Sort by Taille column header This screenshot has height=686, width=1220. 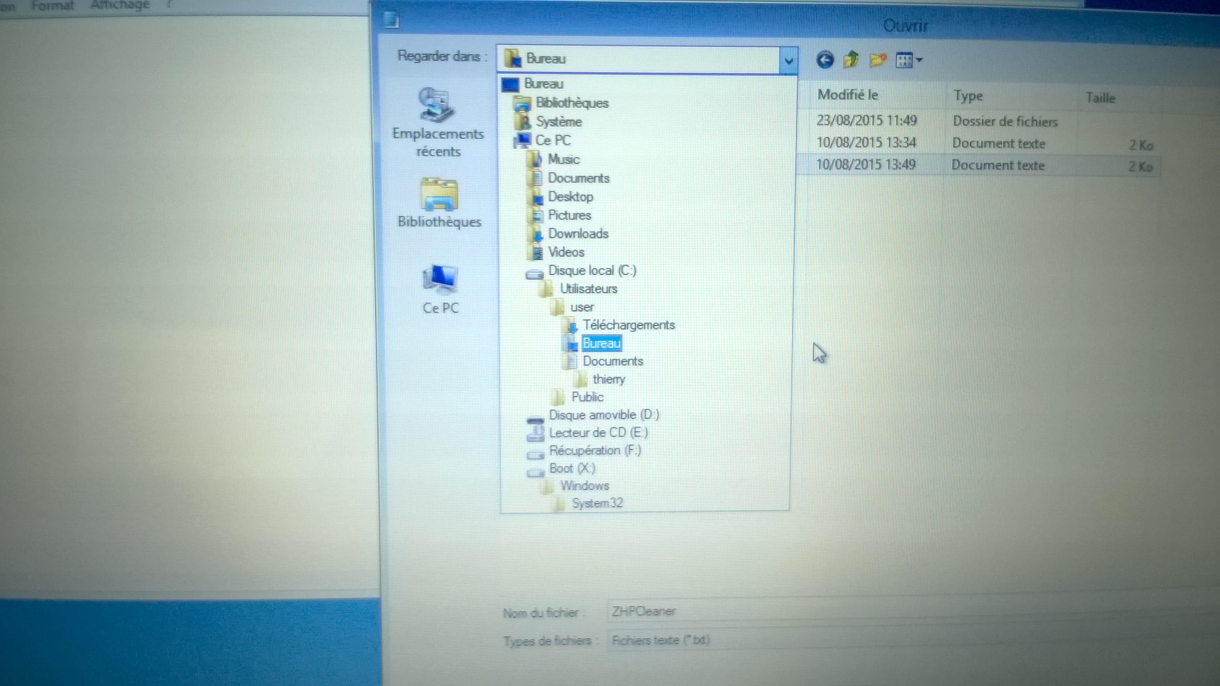point(1100,98)
